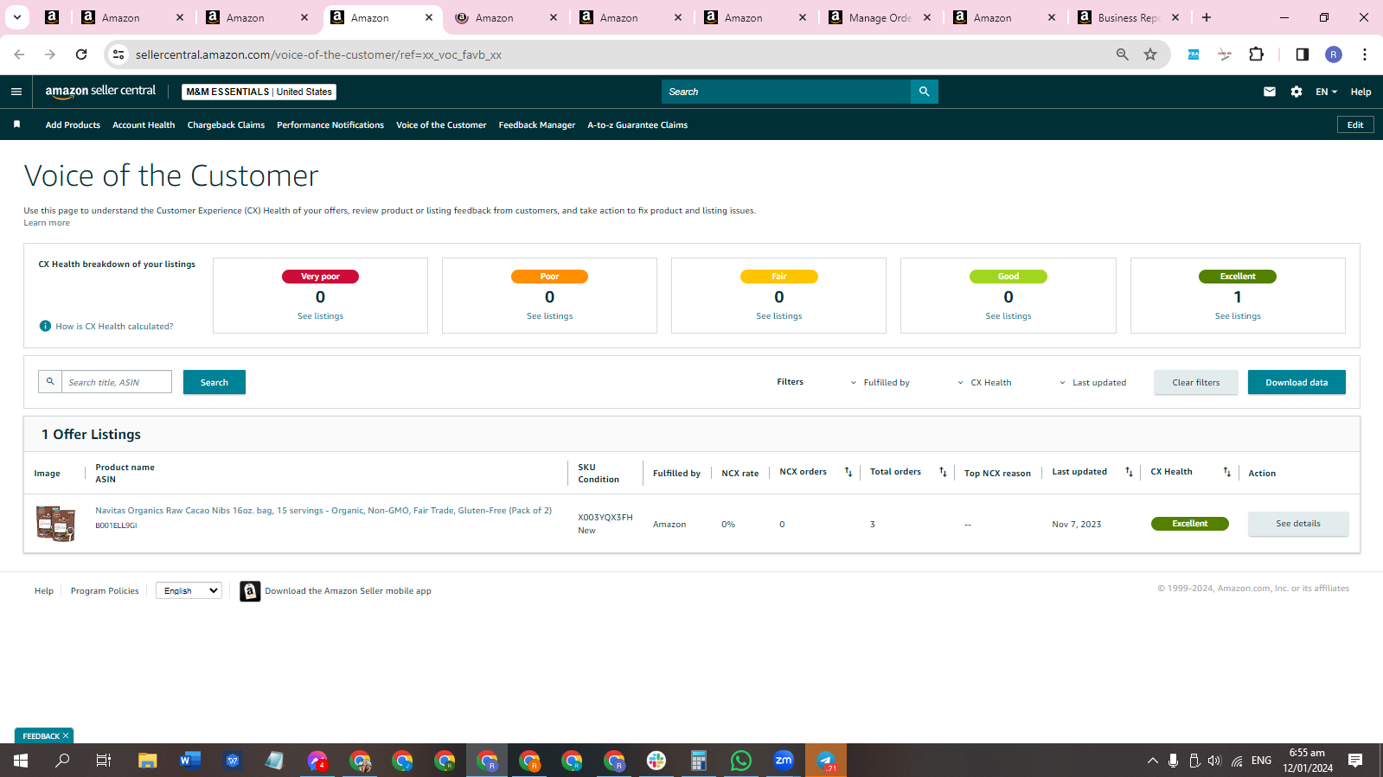Open WhatsApp from the taskbar
The width and height of the screenshot is (1383, 777).
pyautogui.click(x=741, y=761)
